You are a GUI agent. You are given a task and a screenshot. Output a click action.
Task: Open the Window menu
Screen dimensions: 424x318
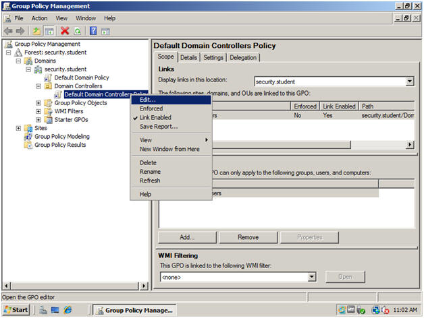86,18
